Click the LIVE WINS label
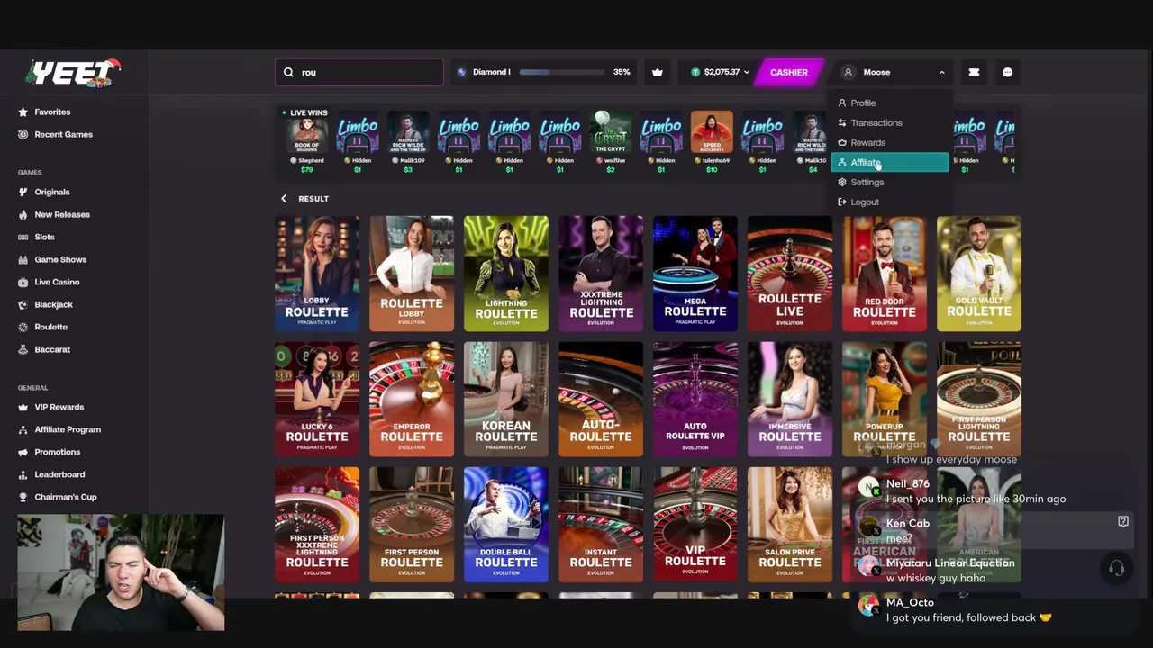This screenshot has width=1153, height=648. tap(309, 112)
